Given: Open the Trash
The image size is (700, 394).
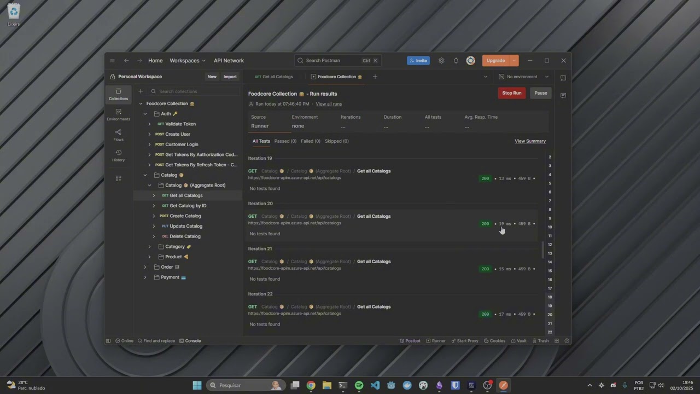Looking at the screenshot, I should [x=540, y=341].
